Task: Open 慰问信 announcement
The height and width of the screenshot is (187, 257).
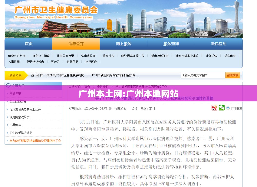Action: tap(37, 75)
